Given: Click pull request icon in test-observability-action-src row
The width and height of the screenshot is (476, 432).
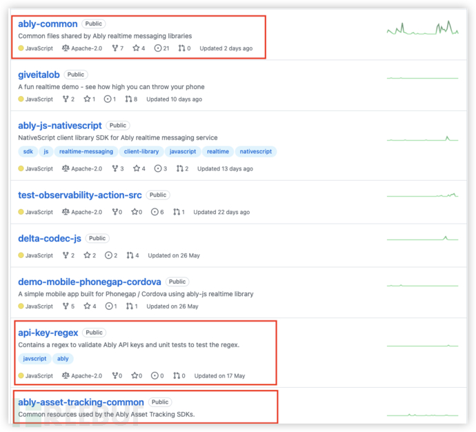Looking at the screenshot, I should [x=177, y=212].
